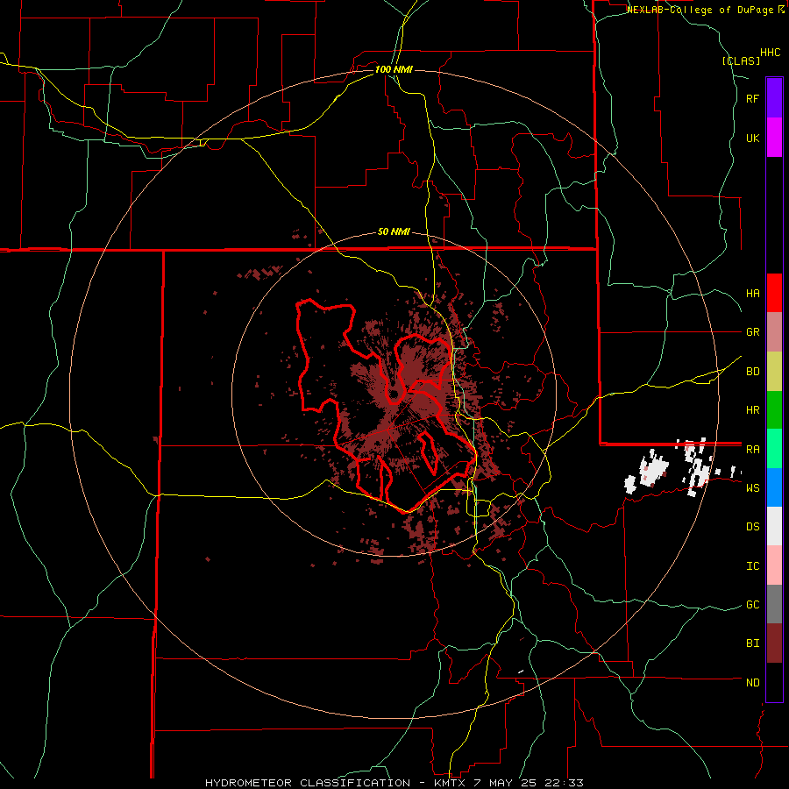Click the IC legend label
This screenshot has width=789, height=789.
(x=752, y=566)
